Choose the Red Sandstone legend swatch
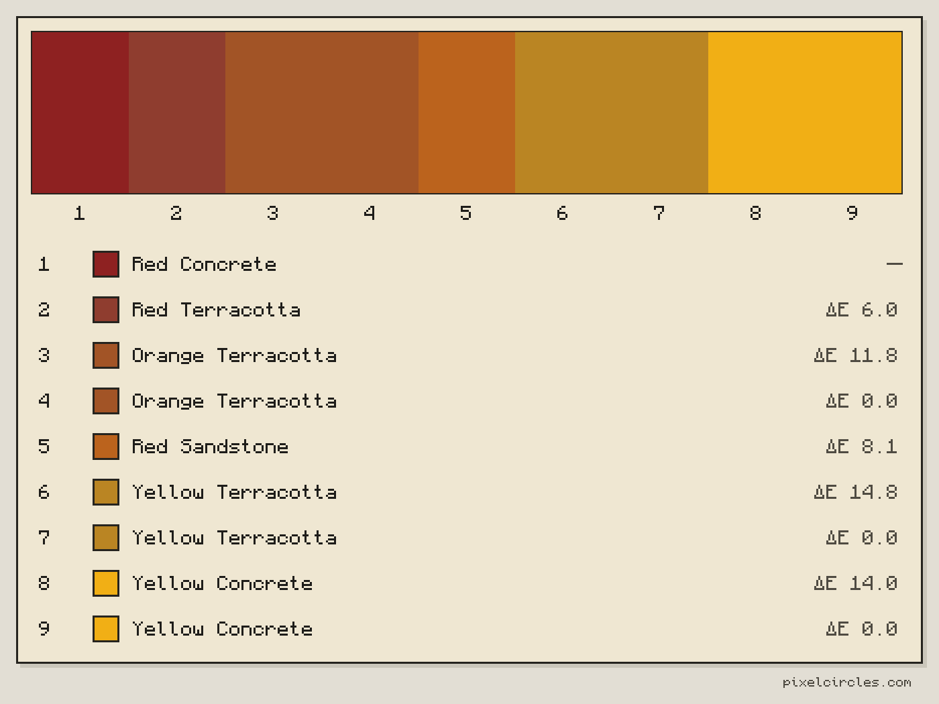The image size is (939, 704). (x=106, y=447)
